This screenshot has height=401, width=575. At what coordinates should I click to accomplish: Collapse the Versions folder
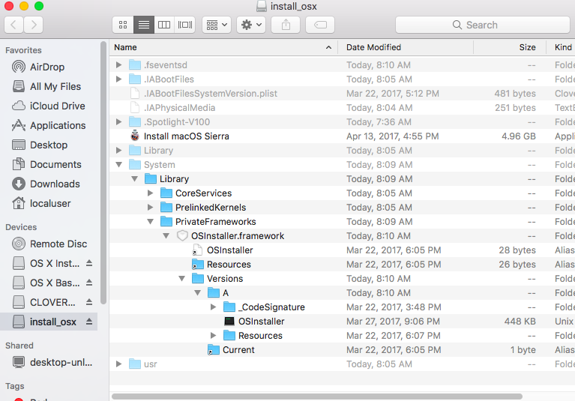(x=182, y=279)
